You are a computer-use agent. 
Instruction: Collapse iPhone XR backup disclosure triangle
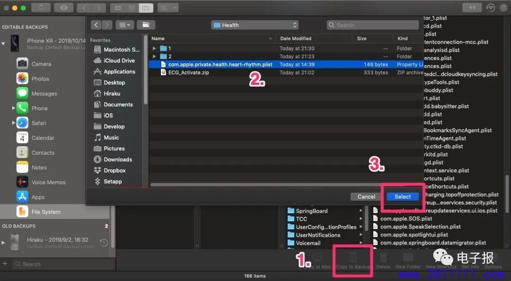[3, 44]
